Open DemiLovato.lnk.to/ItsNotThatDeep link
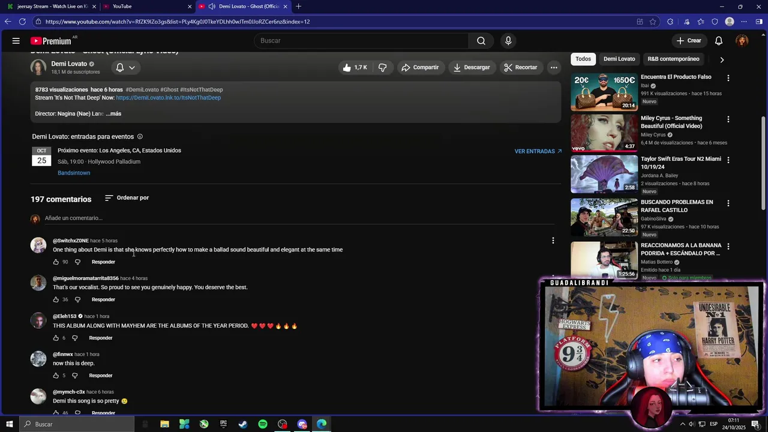768x432 pixels. coord(169,98)
